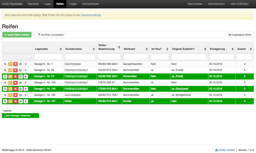Click magnifier icon for Garage 2 - Nr. 197
The image size is (256, 153).
5,101
